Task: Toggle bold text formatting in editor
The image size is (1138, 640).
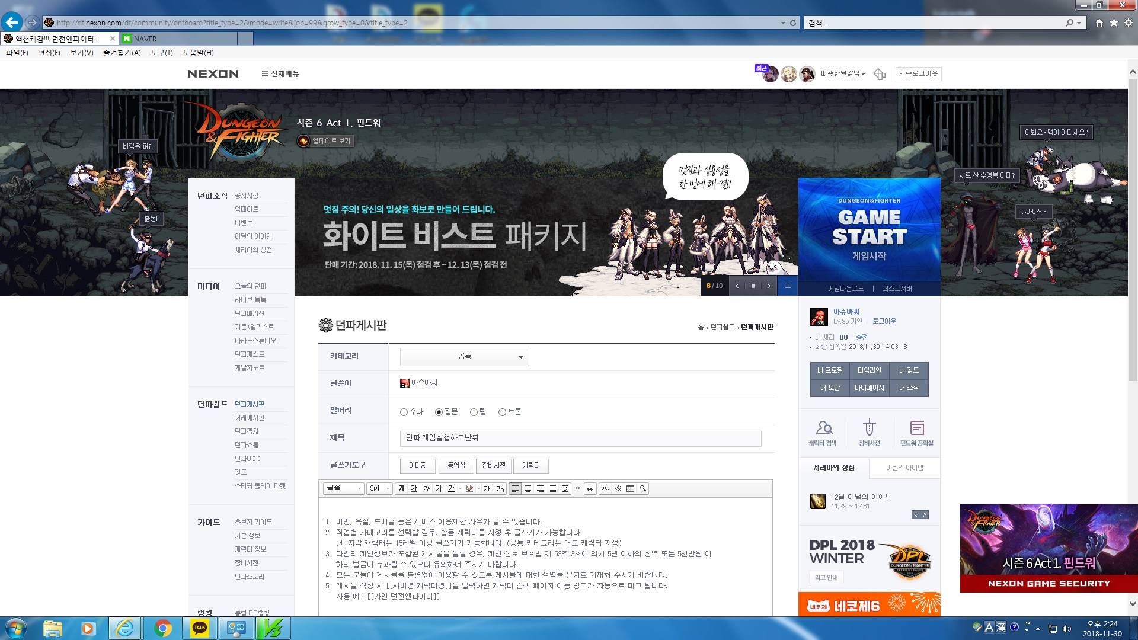Action: point(401,488)
